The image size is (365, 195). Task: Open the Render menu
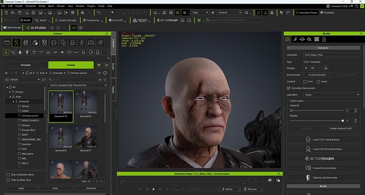[x=61, y=6]
